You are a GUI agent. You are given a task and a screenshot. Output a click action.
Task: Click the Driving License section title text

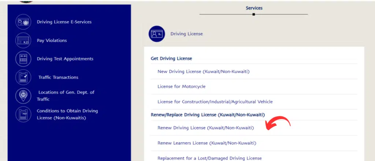tap(186, 34)
